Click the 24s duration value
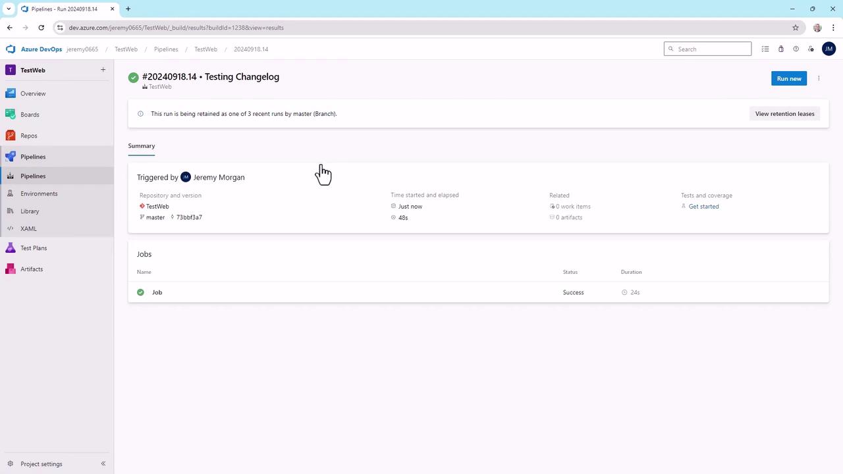The width and height of the screenshot is (843, 474). (635, 292)
